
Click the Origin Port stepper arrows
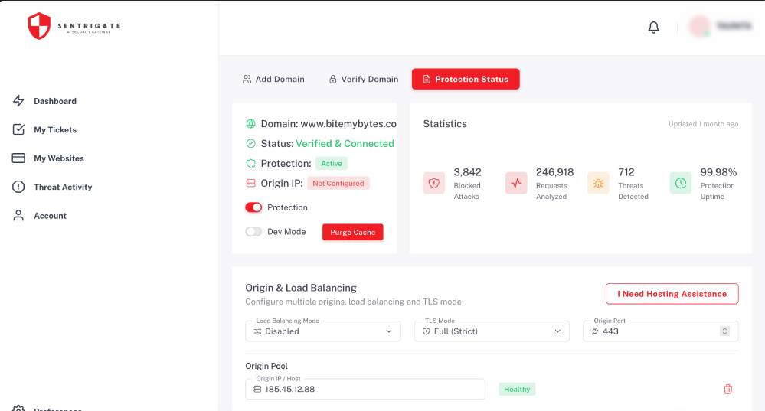click(x=724, y=331)
